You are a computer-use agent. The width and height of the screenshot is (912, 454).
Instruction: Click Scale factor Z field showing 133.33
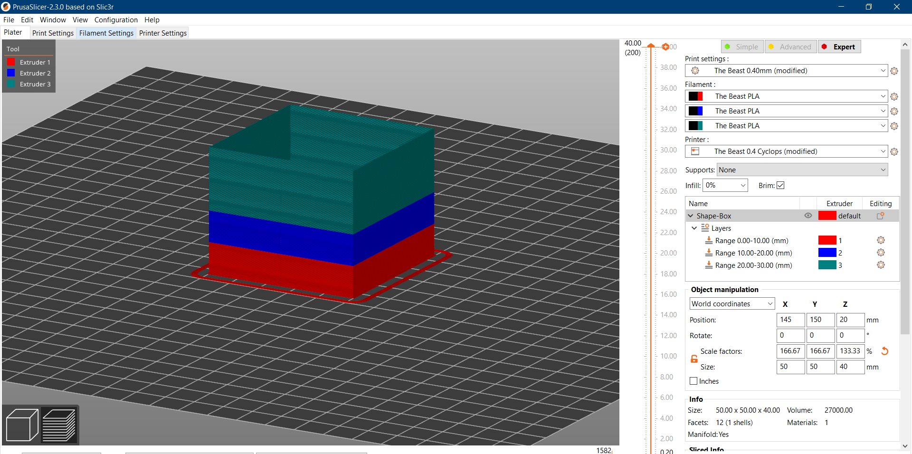click(850, 351)
